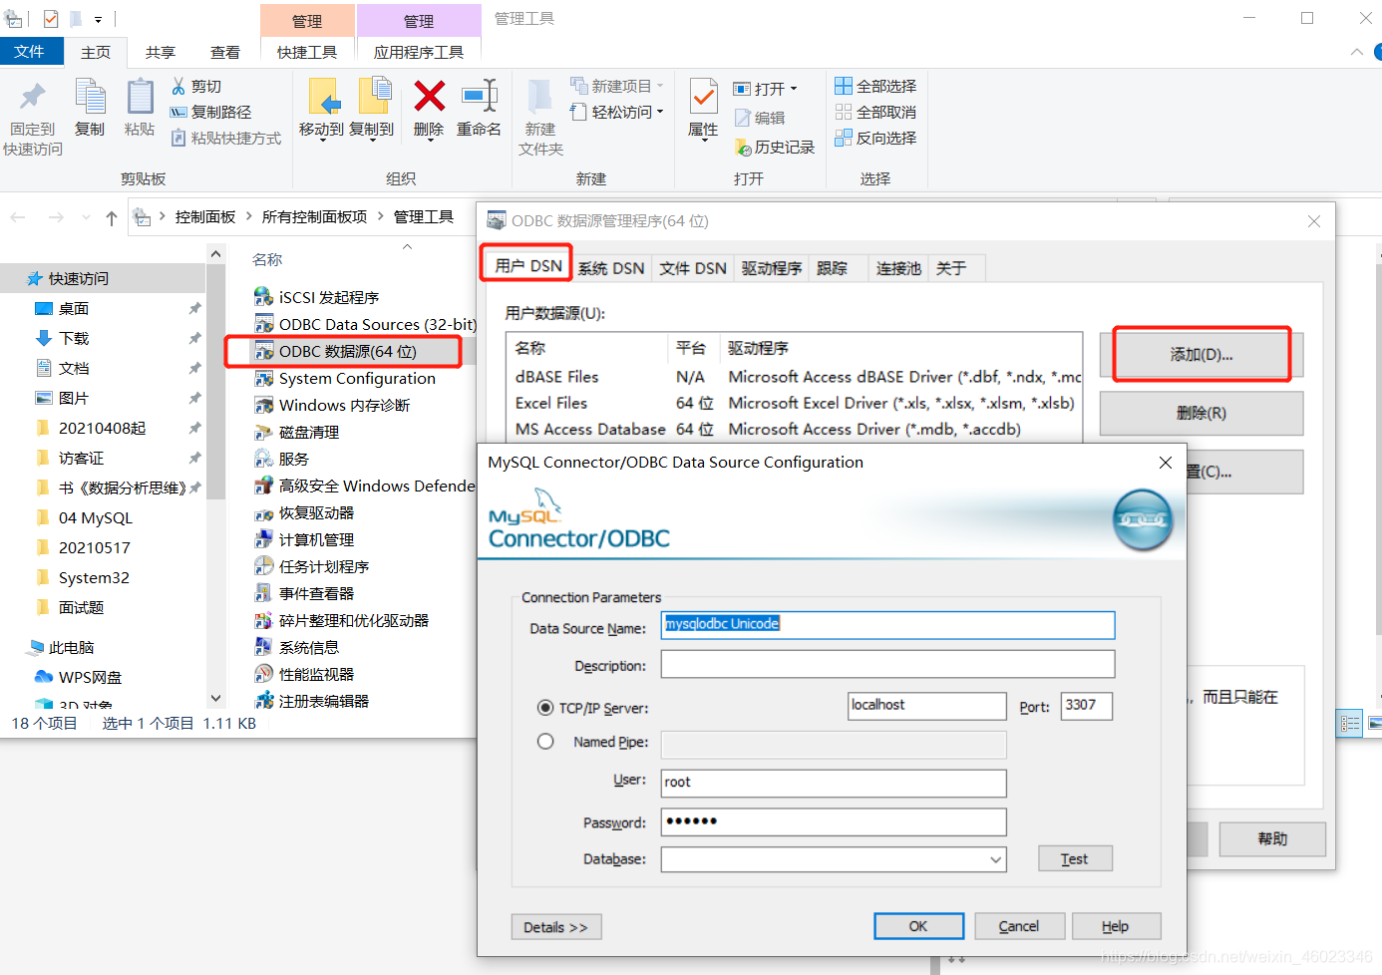Open iSCSI 发起程序 shortcut
This screenshot has width=1382, height=975.
pyautogui.click(x=317, y=298)
